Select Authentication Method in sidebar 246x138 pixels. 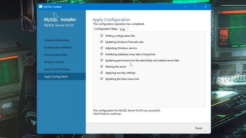(58, 48)
